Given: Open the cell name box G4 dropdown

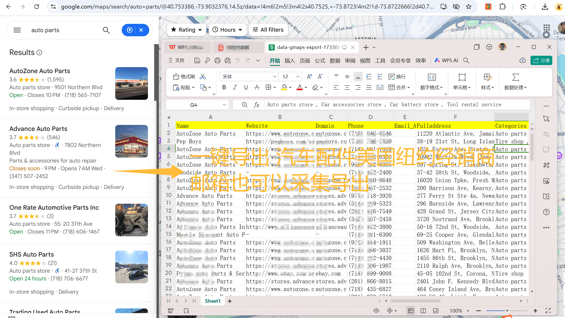Looking at the screenshot, I should click(x=224, y=105).
